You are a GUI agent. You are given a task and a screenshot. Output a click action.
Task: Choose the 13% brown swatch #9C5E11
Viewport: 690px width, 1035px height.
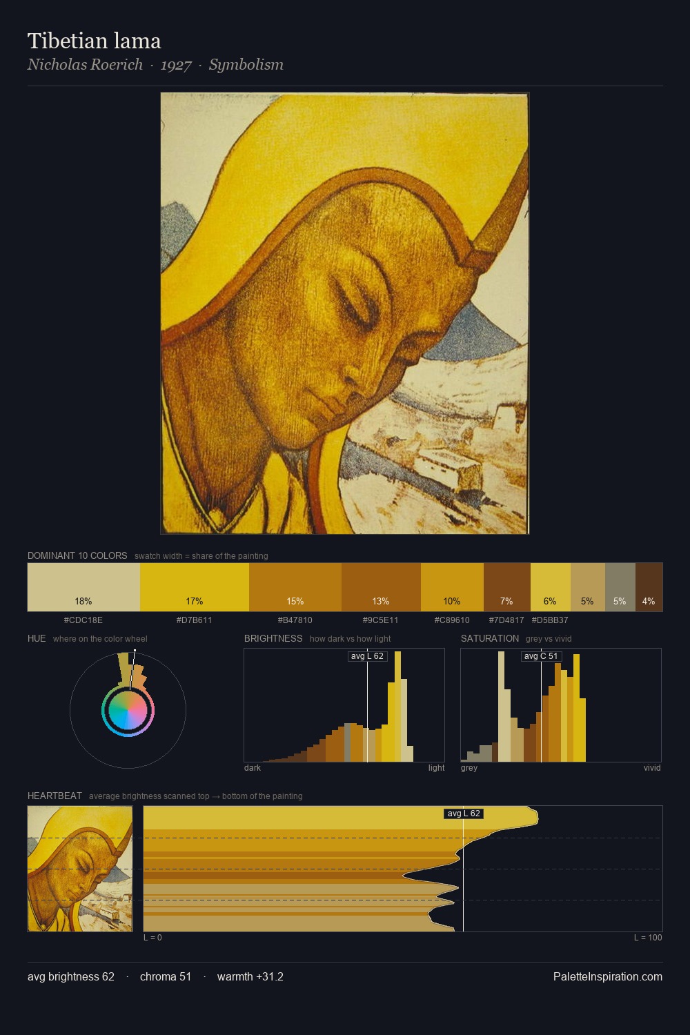381,587
